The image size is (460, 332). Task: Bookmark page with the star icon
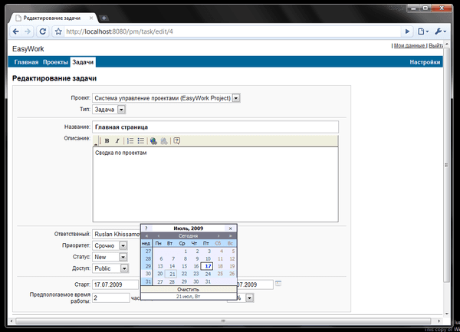(x=59, y=31)
